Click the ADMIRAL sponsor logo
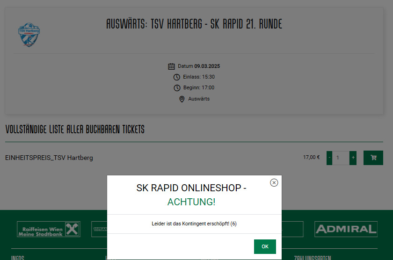The height and width of the screenshot is (260, 393). 346,229
